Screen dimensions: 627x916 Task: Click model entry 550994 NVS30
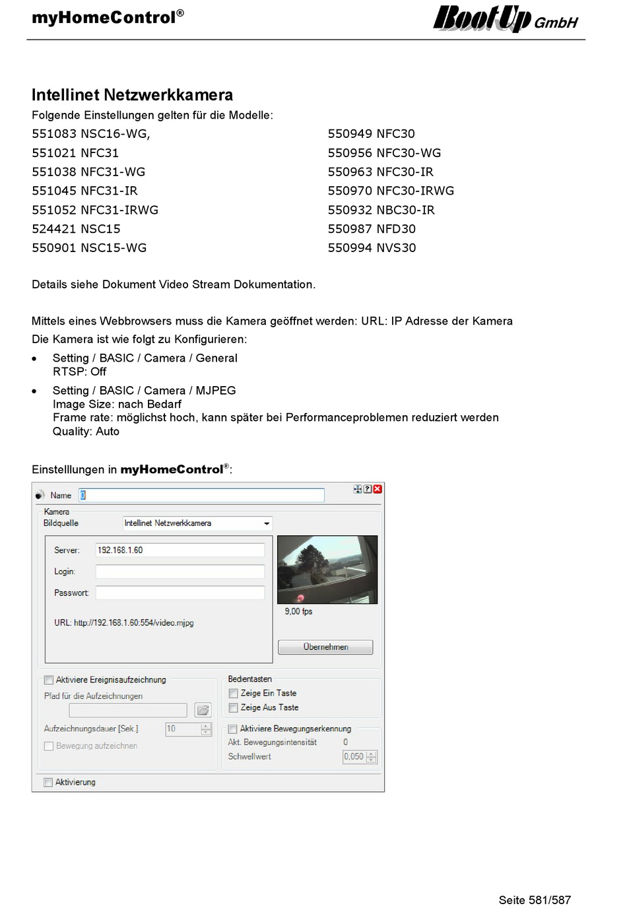tap(372, 248)
